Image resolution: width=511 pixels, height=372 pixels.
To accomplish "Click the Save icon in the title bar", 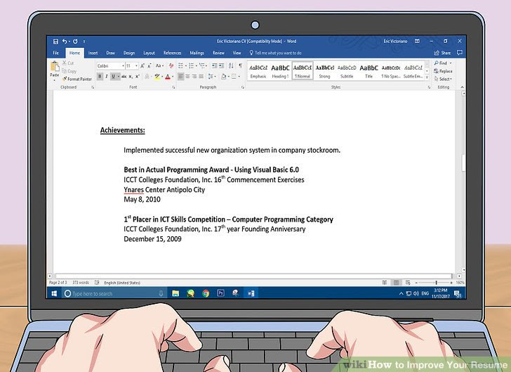I will tap(55, 41).
